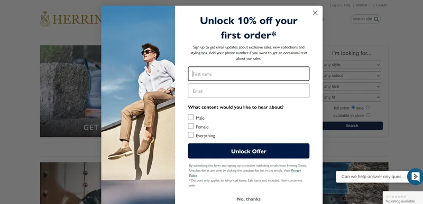Open the Google rating badge
This screenshot has width=423, height=204.
tap(403, 198)
